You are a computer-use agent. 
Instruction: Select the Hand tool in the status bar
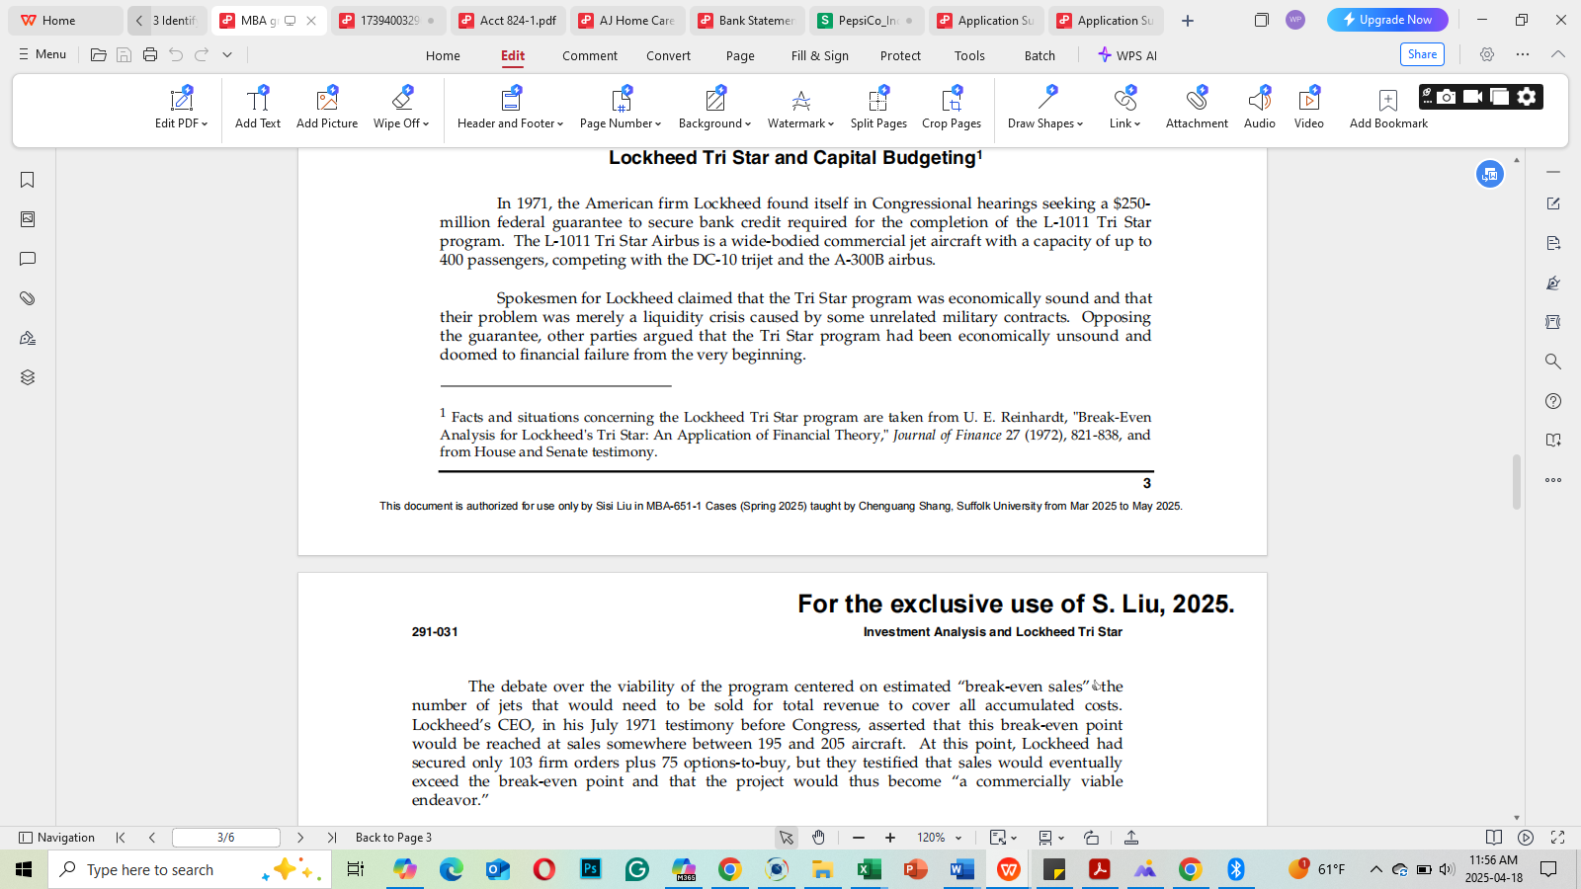pyautogui.click(x=818, y=837)
